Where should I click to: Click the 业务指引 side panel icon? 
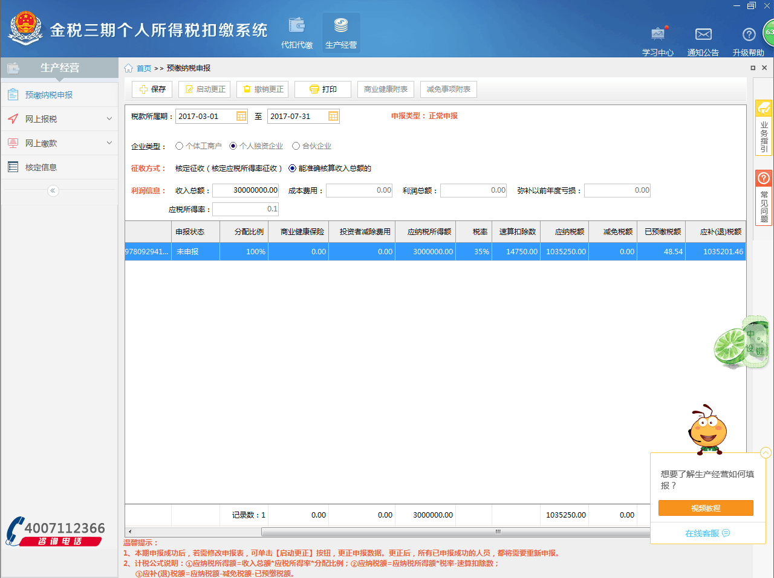764,108
